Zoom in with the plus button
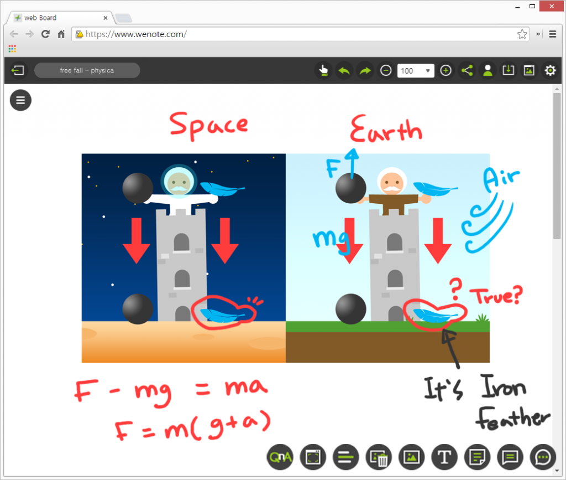 click(x=446, y=70)
